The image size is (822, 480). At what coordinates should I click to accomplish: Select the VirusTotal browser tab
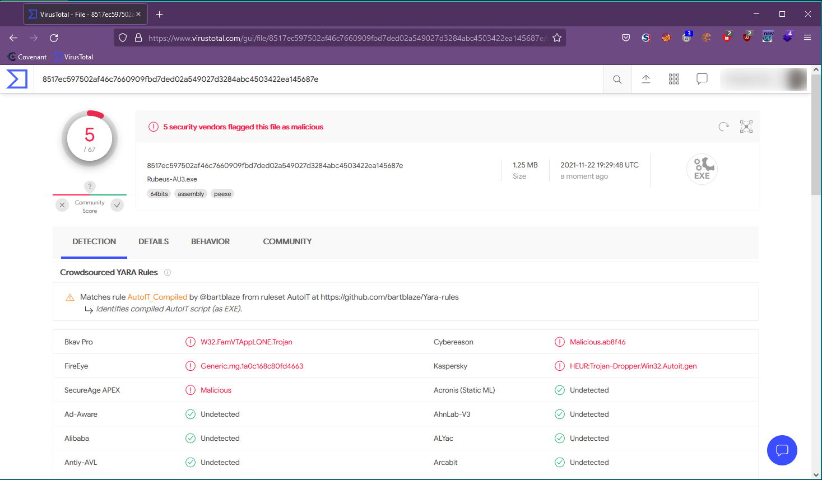(x=85, y=15)
